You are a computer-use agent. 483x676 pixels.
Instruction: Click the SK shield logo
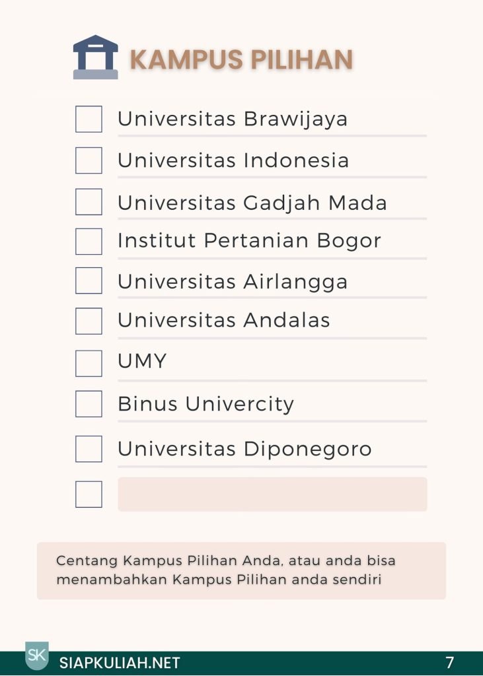36,655
